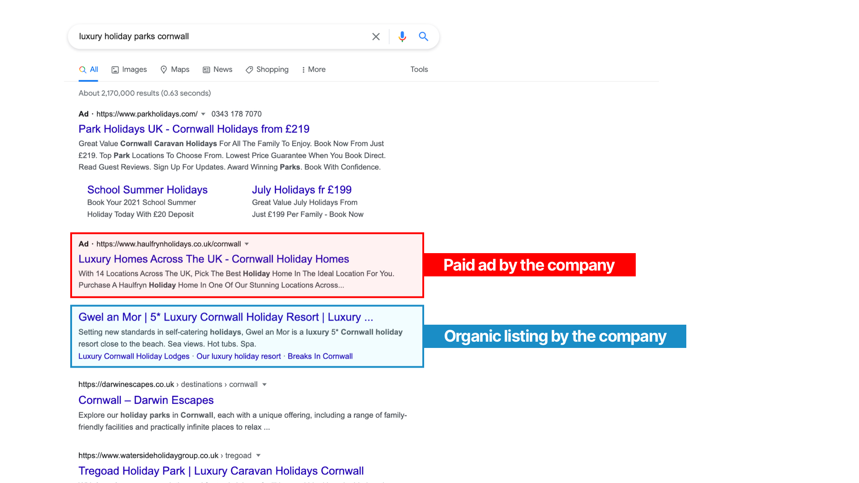Image resolution: width=859 pixels, height=483 pixels.
Task: Click into the search box text
Action: tap(134, 37)
